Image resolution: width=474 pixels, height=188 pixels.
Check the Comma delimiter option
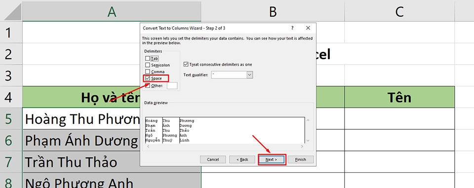point(148,72)
